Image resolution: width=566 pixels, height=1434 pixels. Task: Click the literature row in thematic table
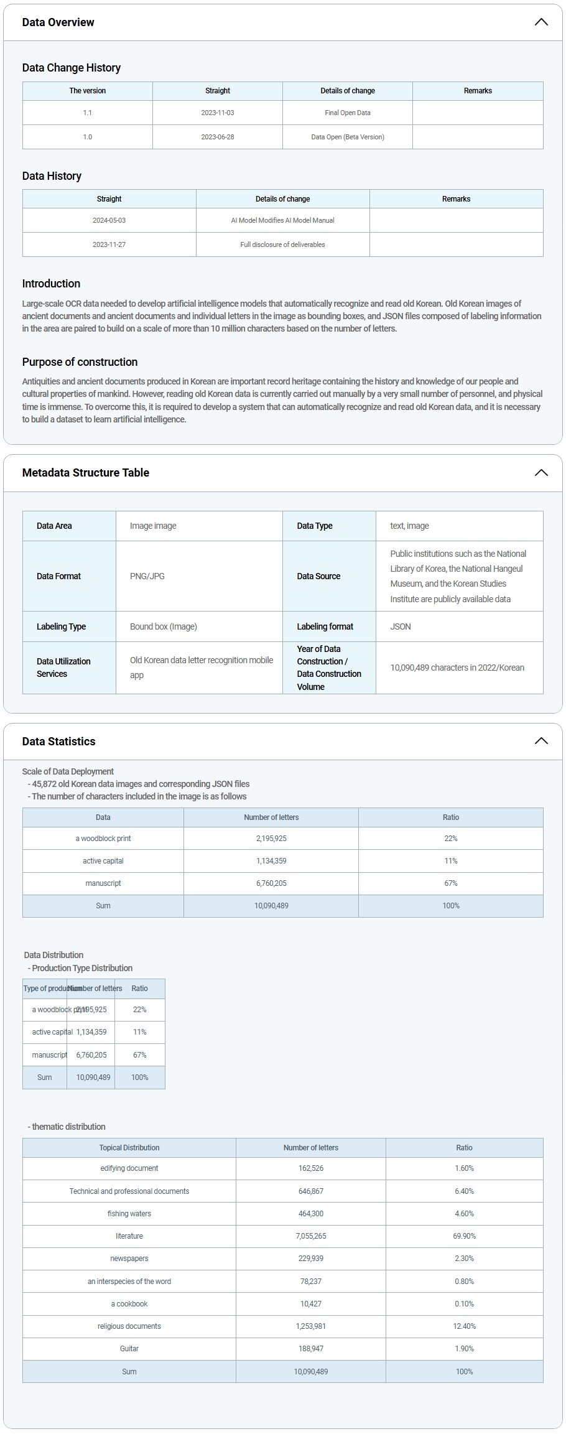(129, 1236)
